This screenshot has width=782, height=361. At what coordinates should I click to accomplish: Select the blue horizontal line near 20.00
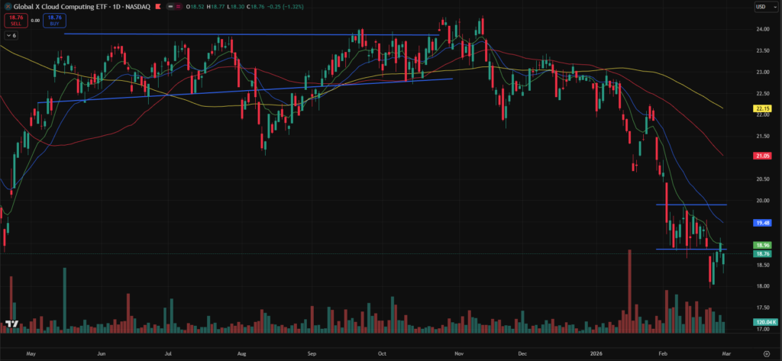point(691,205)
